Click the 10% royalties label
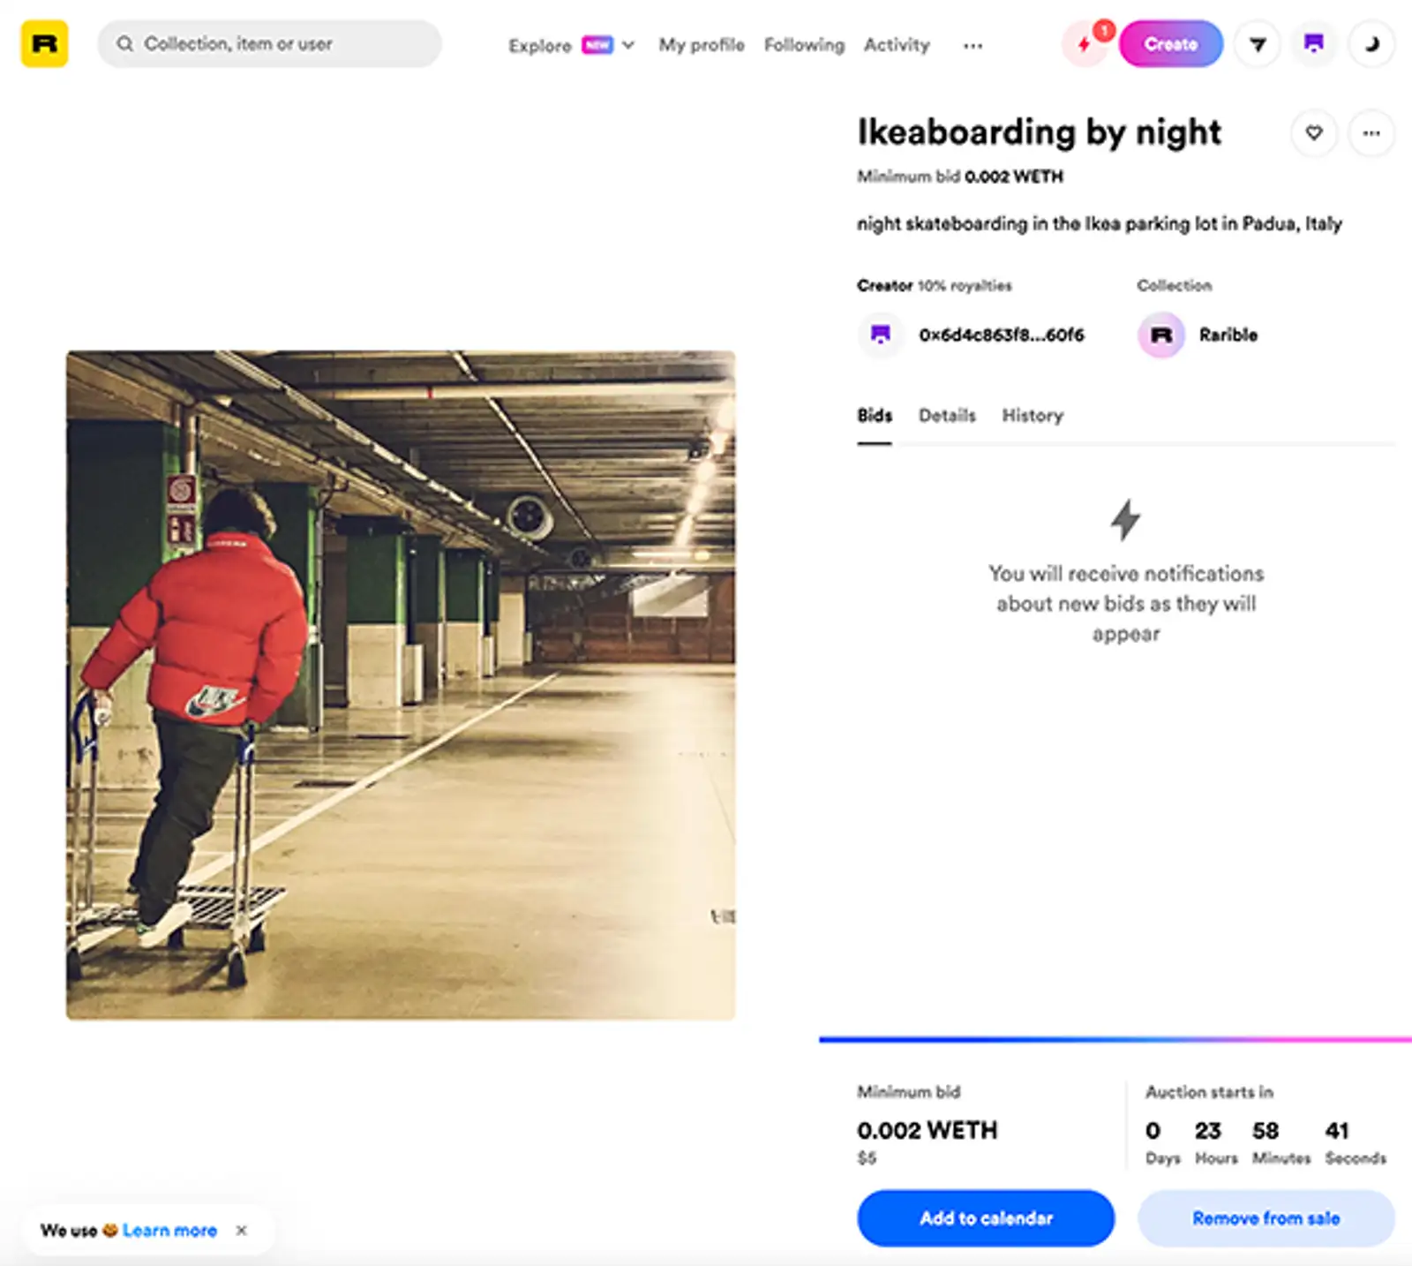This screenshot has height=1266, width=1412. point(965,285)
